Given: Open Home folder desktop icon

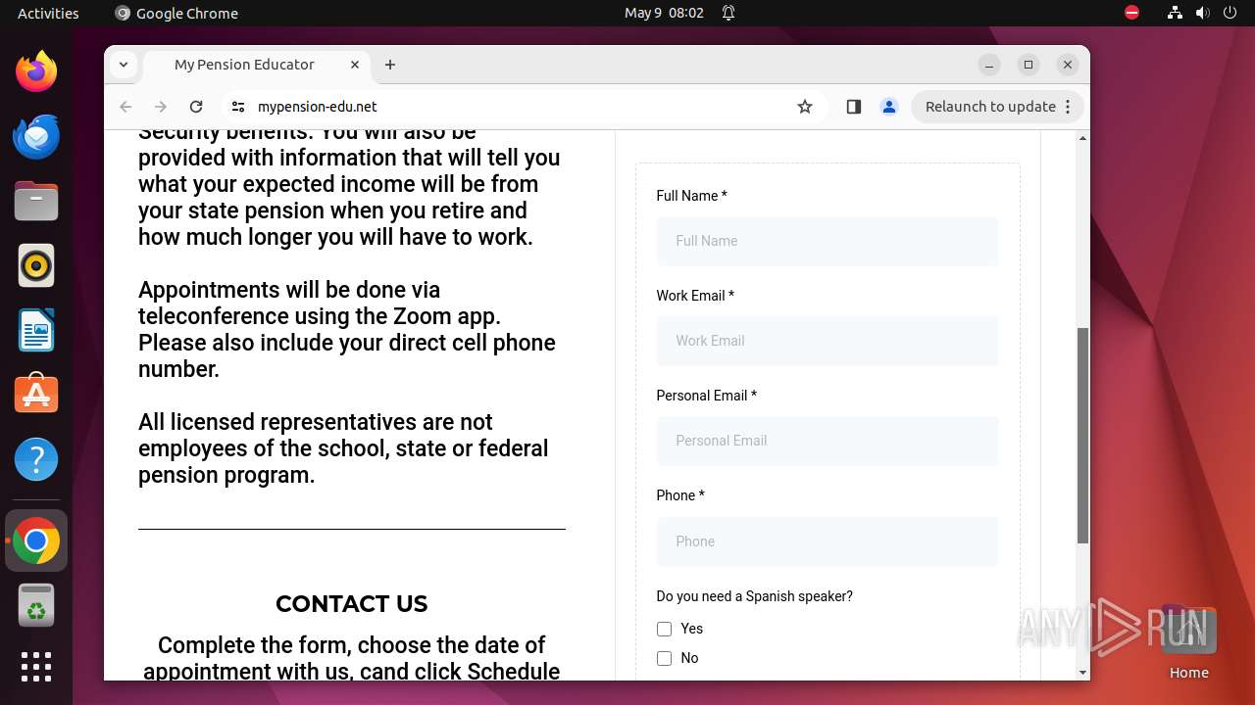Looking at the screenshot, I should click(x=1188, y=641).
